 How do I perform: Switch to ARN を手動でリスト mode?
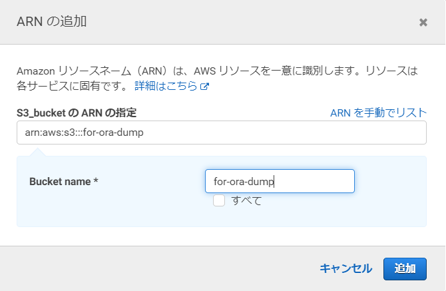point(378,113)
